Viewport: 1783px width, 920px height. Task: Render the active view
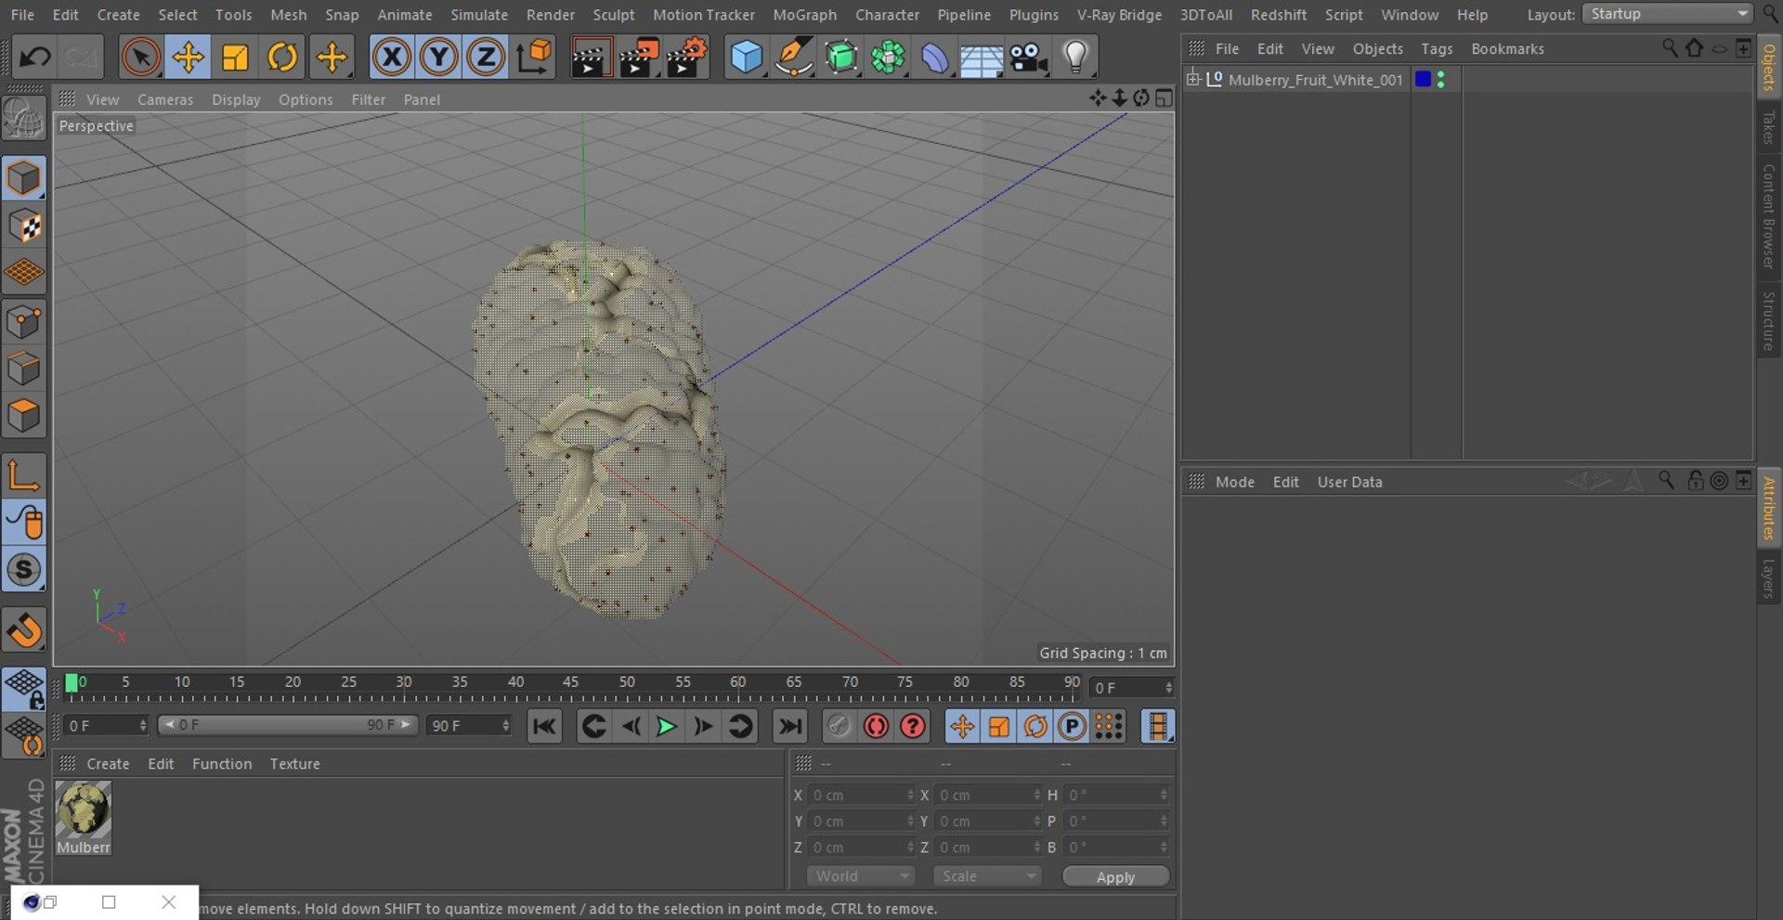[591, 58]
